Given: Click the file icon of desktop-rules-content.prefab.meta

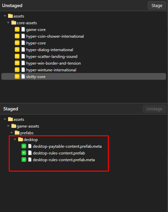Looking at the screenshot, I should 30,160.
